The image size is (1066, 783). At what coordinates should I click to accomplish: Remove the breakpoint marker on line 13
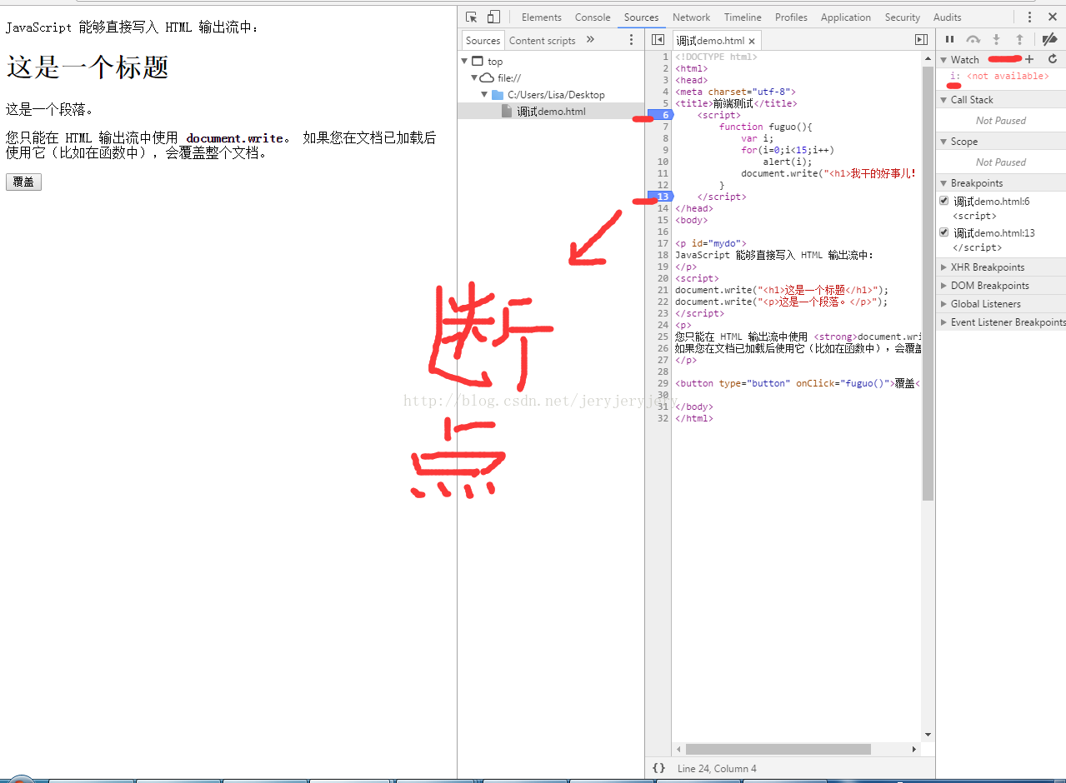pyautogui.click(x=660, y=197)
